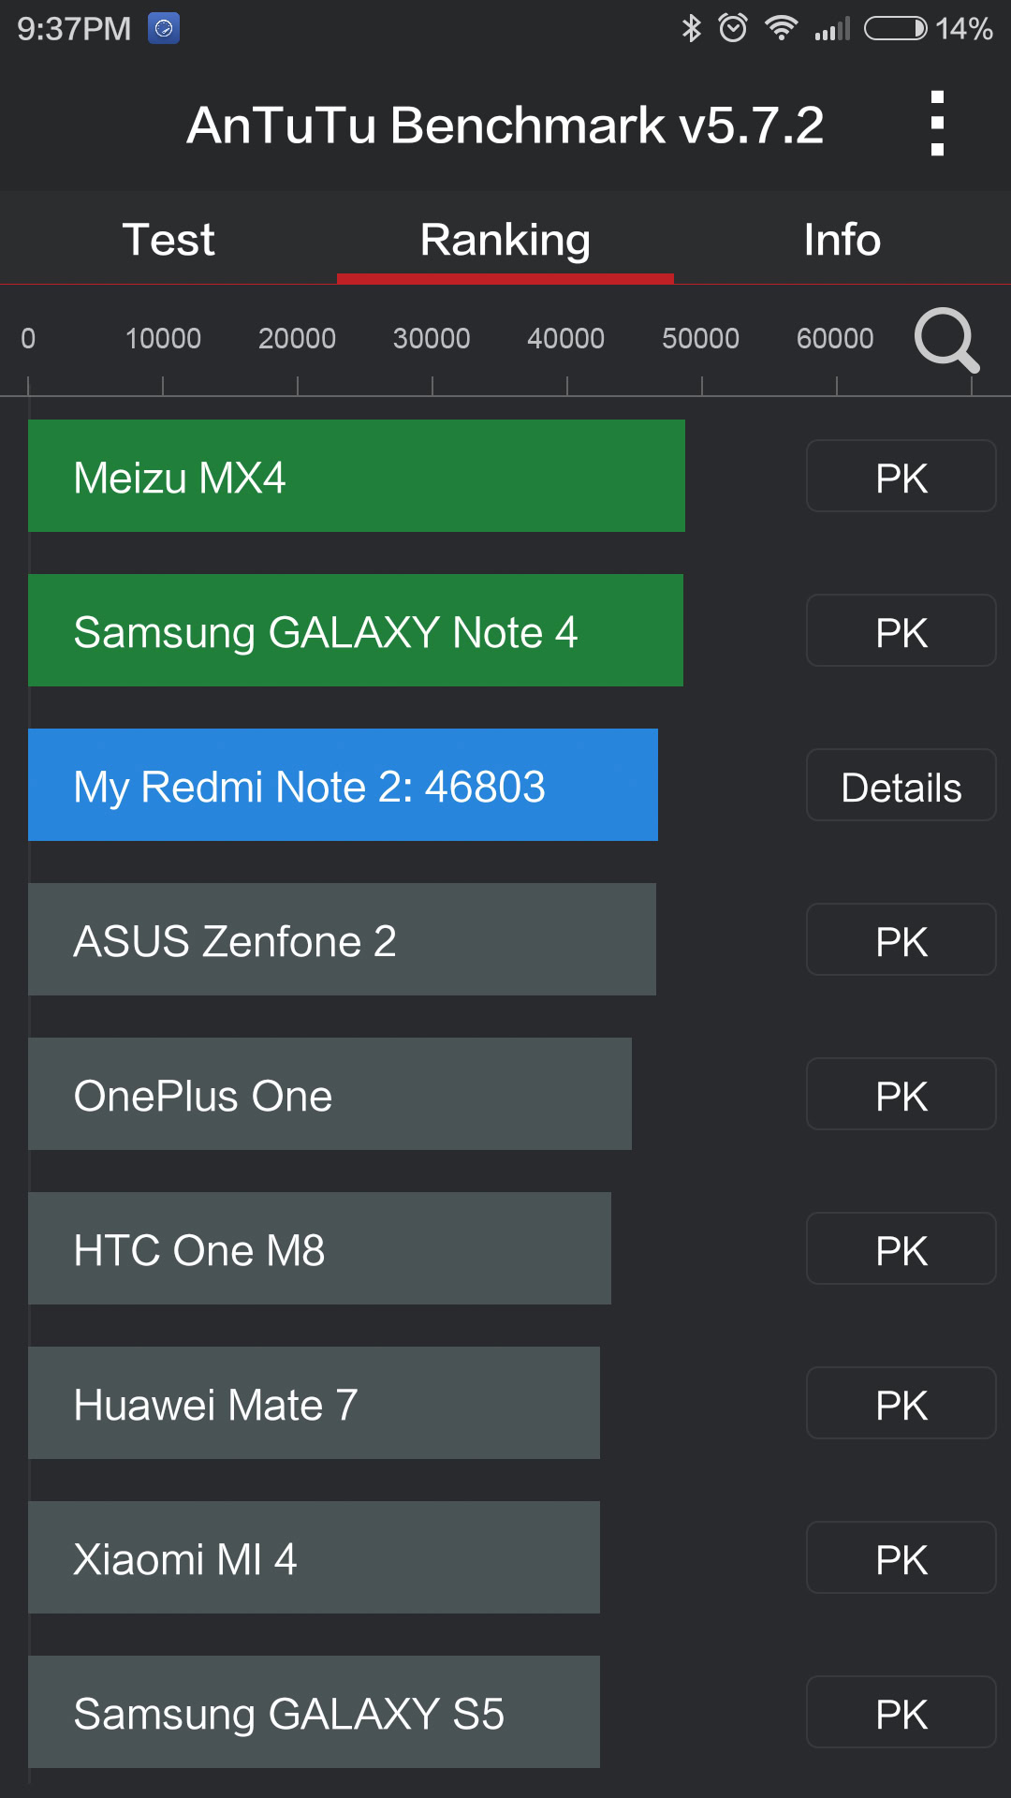
Task: Tap the battery indicator icon
Action: click(x=895, y=28)
